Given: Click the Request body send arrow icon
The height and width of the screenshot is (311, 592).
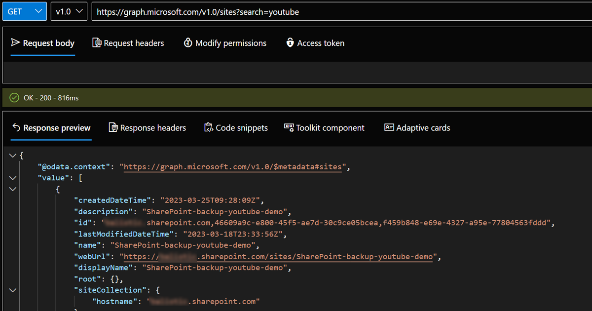Looking at the screenshot, I should tap(15, 43).
